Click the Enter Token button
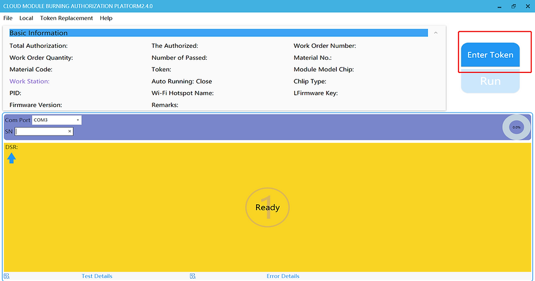The height and width of the screenshot is (281, 535). tap(490, 55)
